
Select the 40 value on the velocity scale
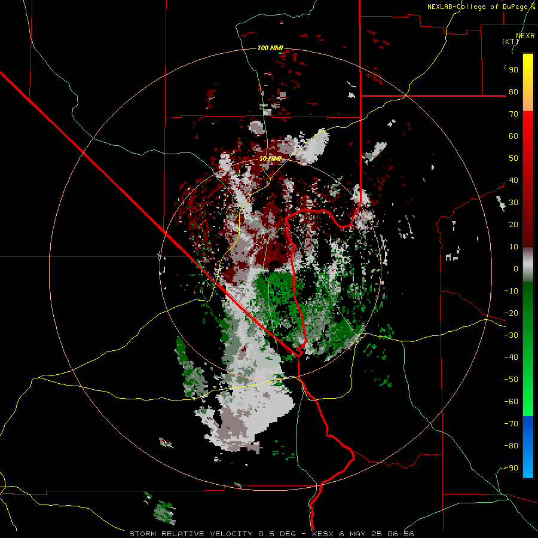tap(513, 181)
